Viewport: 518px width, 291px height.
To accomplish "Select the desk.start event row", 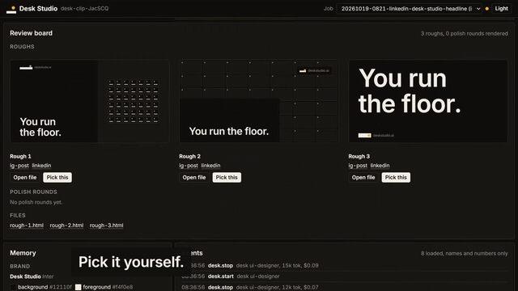I will (x=345, y=276).
